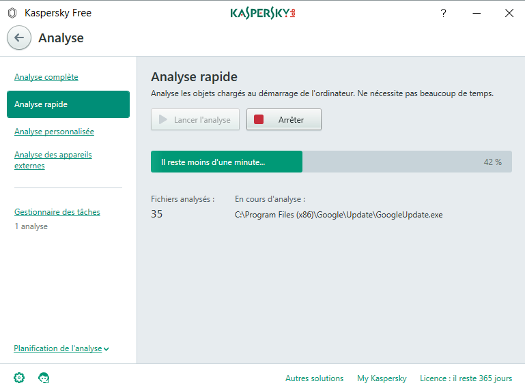Click the scan progress bar

pos(331,162)
